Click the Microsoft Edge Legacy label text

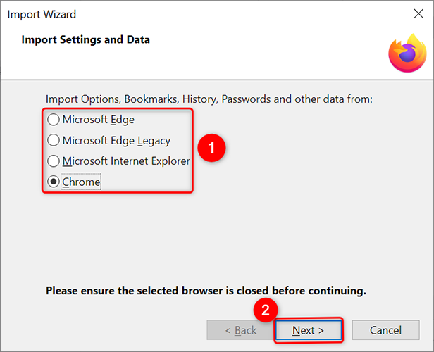point(116,140)
